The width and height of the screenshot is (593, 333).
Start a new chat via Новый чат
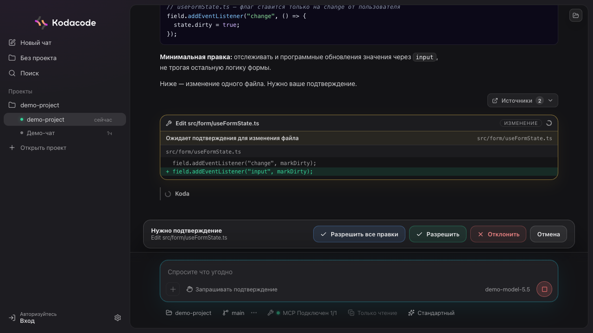pyautogui.click(x=65, y=43)
